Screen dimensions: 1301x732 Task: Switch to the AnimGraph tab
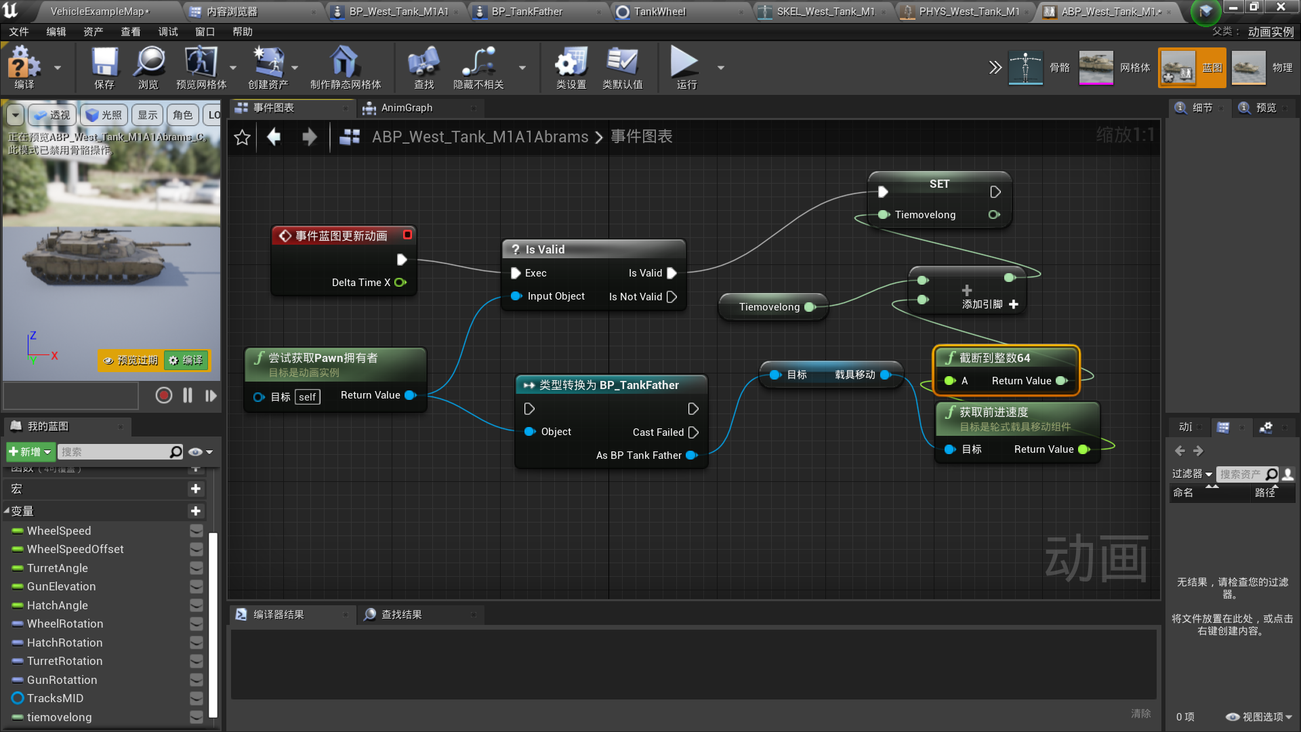tap(406, 108)
